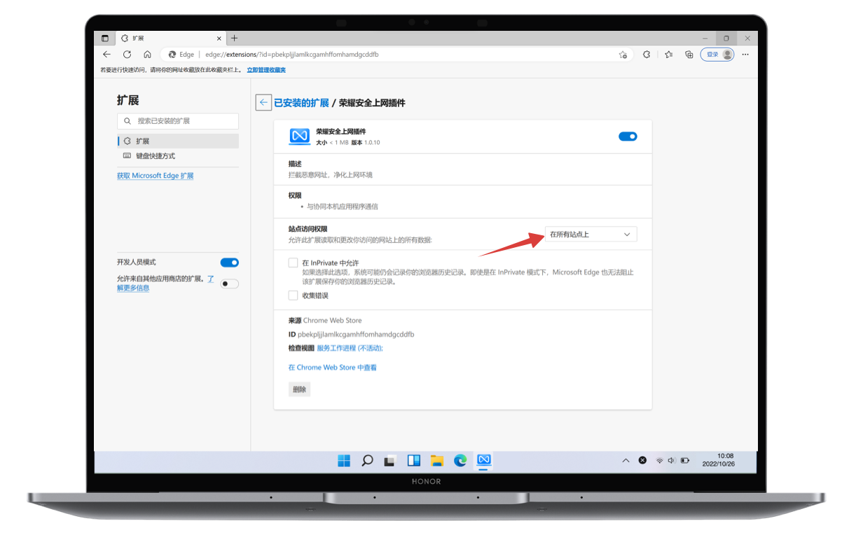The width and height of the screenshot is (849, 535).
Task: Click the 已安装的扩展 breadcrumb link
Action: coord(301,103)
